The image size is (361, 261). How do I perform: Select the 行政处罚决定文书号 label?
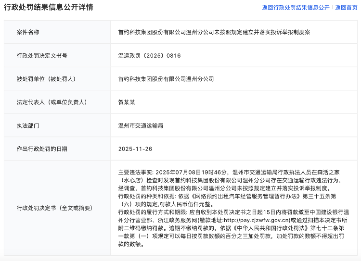click(x=42, y=56)
